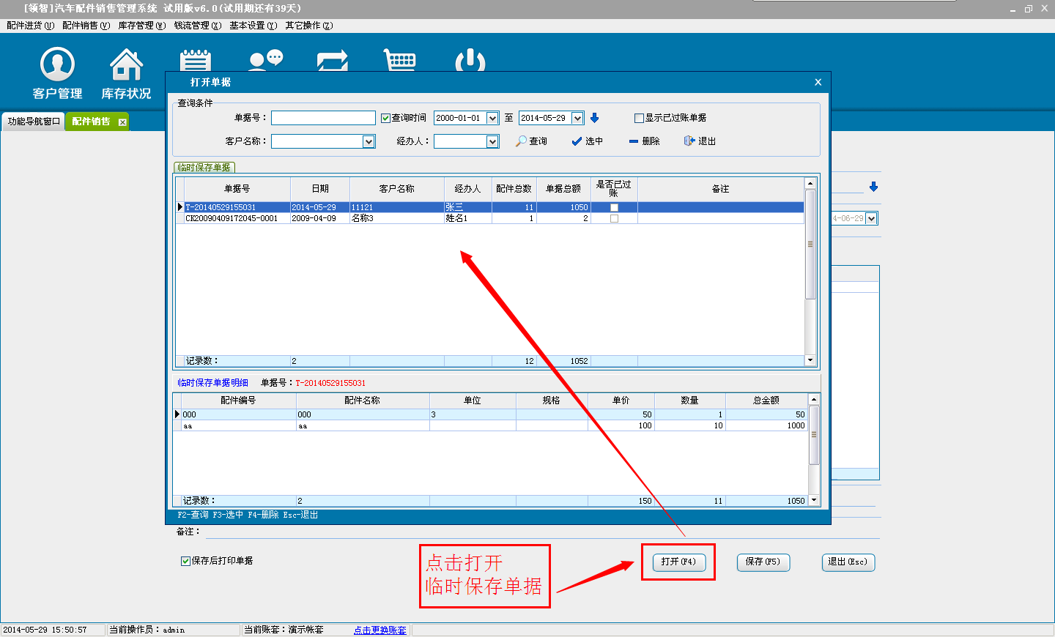Close the 配件销售 tab with its X icon
This screenshot has height=637, width=1055.
coord(122,122)
